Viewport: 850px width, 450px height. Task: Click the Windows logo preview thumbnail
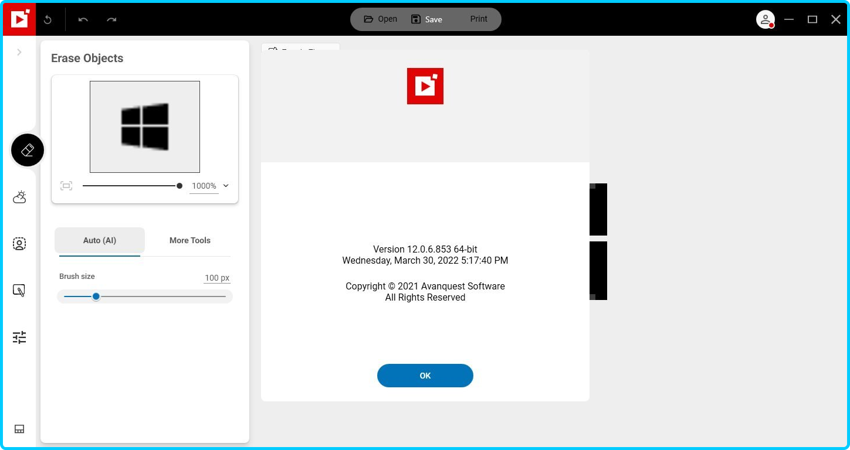coord(145,127)
